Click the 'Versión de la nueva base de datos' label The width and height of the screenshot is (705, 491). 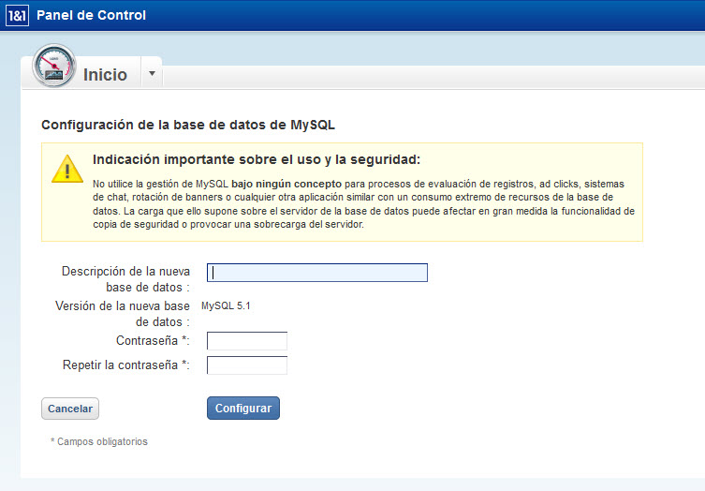tap(123, 314)
